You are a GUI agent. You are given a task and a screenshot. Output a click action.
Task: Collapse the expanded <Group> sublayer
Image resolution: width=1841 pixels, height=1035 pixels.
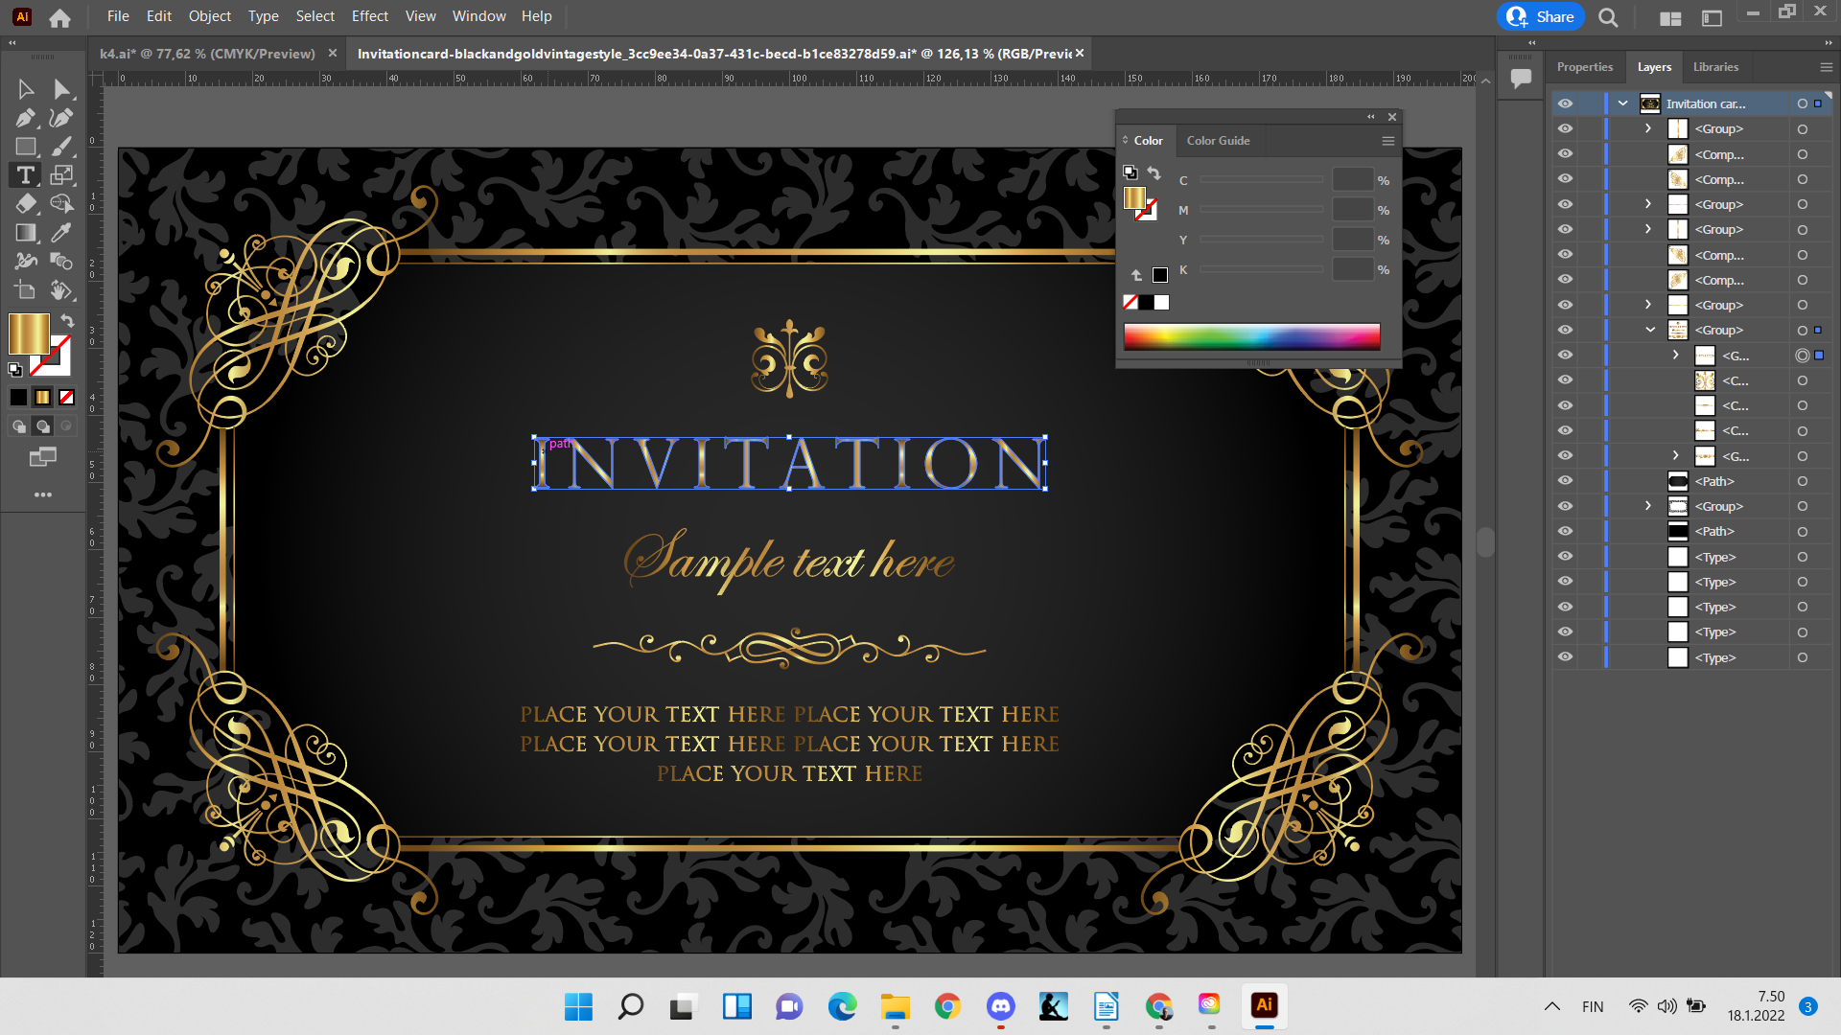[x=1650, y=330]
